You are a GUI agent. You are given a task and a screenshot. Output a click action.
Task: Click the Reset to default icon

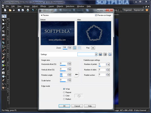pos(110,54)
